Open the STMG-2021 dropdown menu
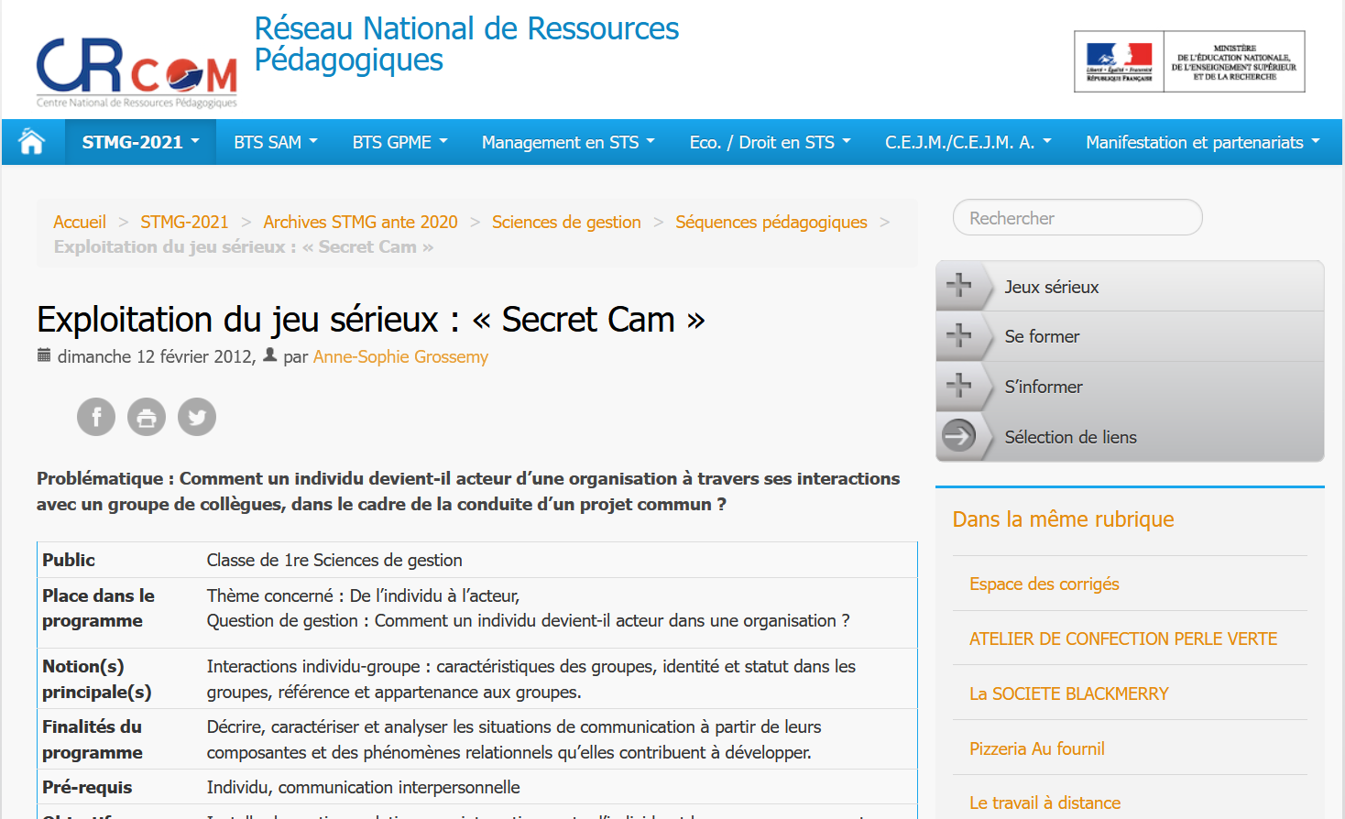Screen dimensions: 1345x819 (x=140, y=142)
